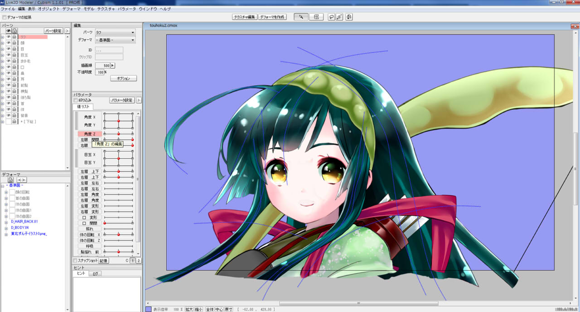Screen dimensions: 580x312
Task: Select snapshot slot 2 button
Action: [x=139, y=260]
